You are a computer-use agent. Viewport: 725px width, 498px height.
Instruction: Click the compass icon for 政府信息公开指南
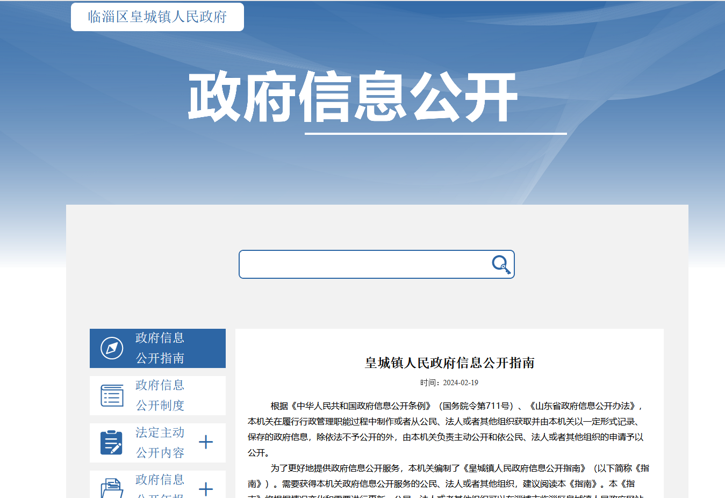(112, 348)
